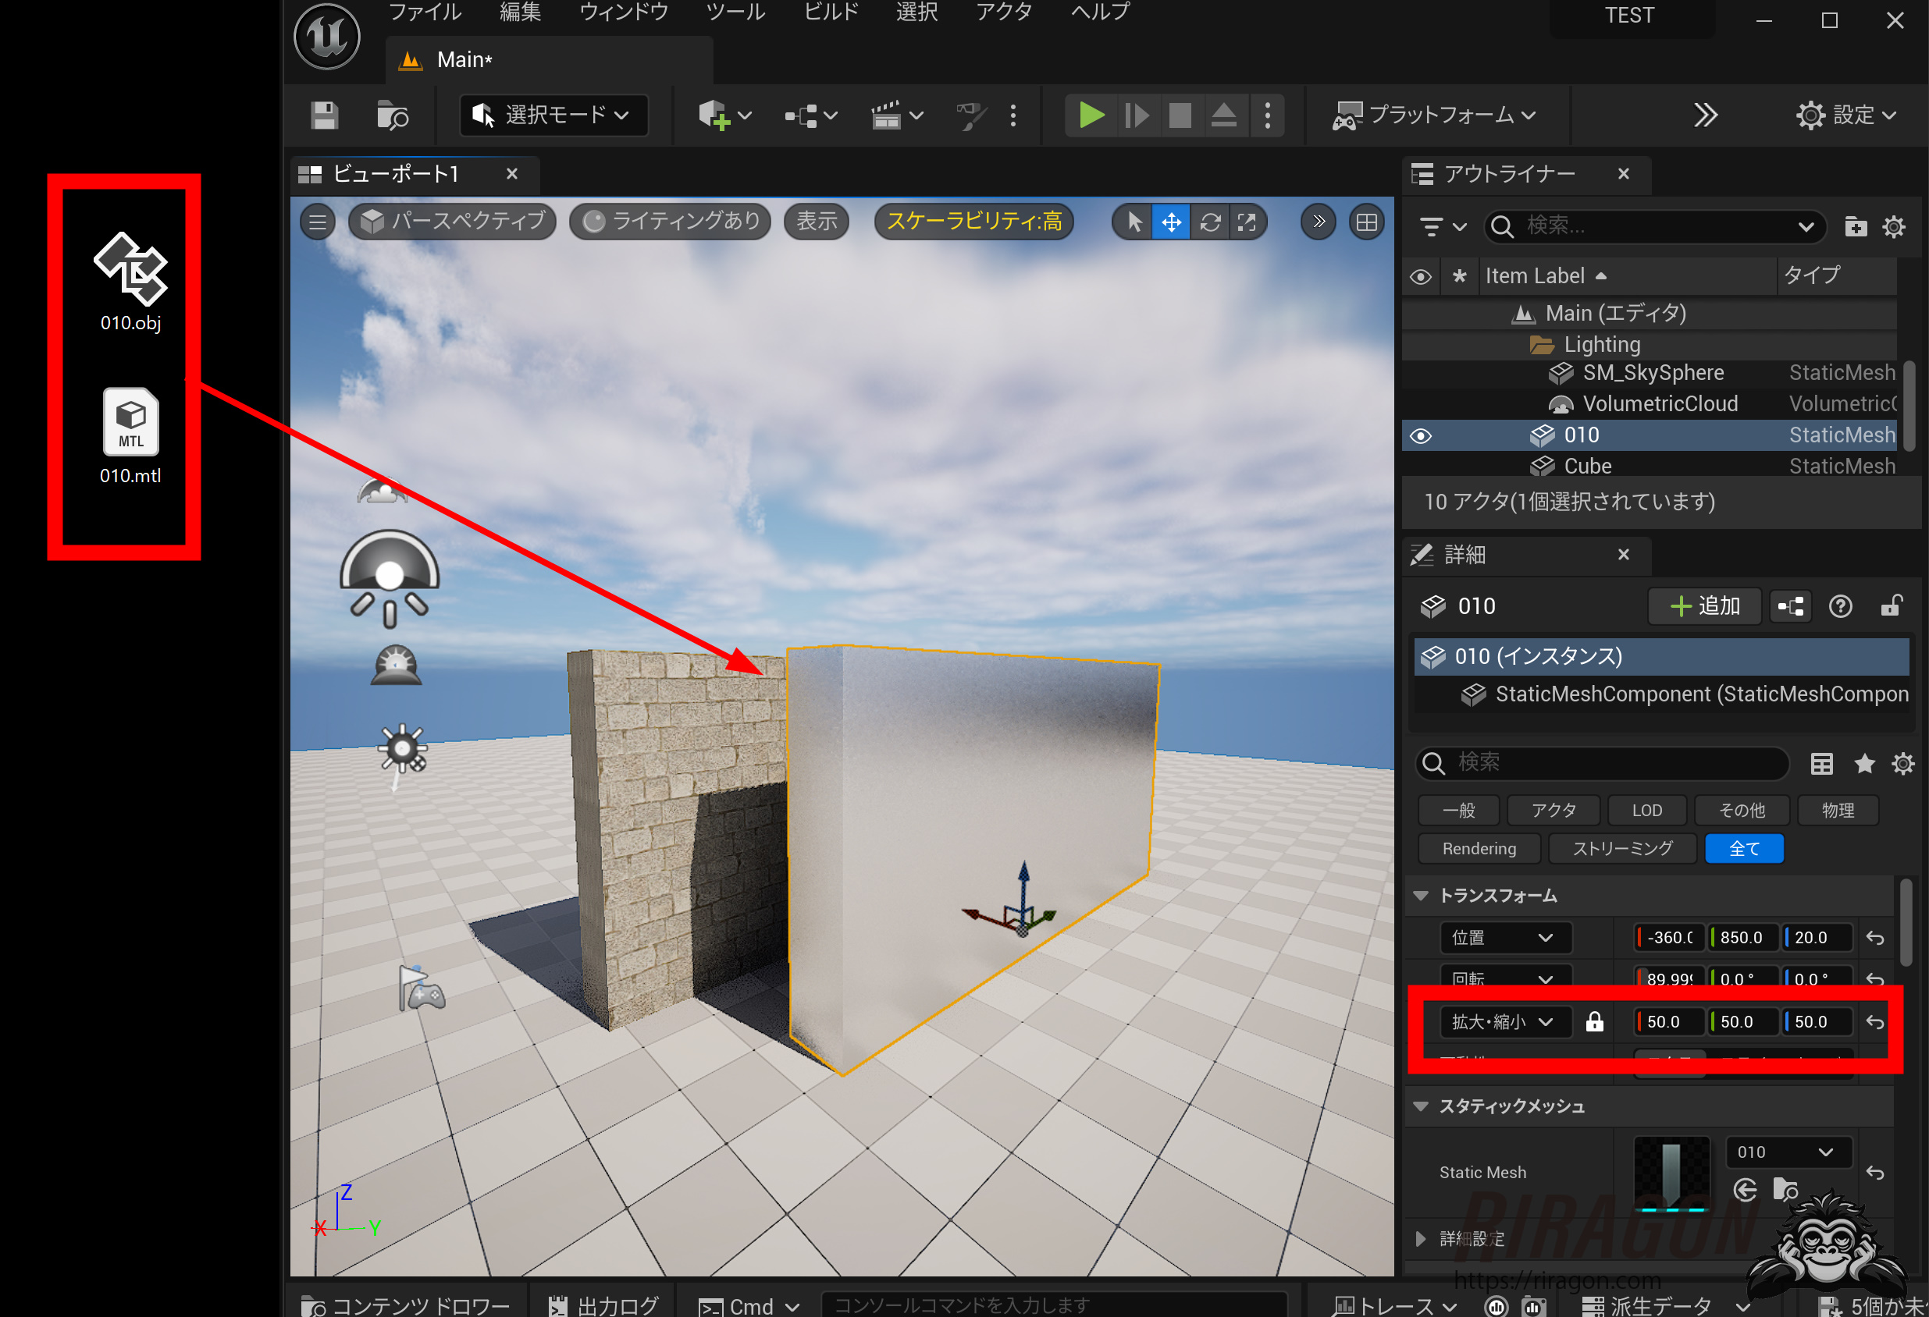
Task: Select the Rendering filter tab in details
Action: pos(1479,848)
